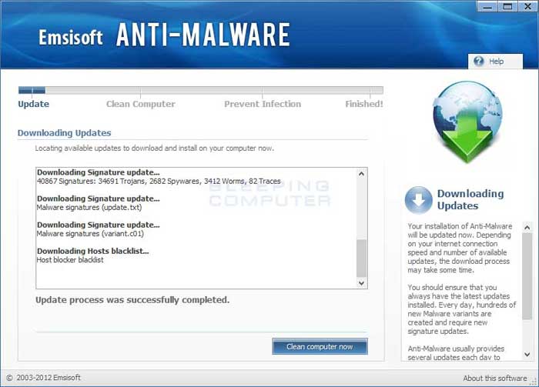Click the window resize grip corner
Screen dimensions: 539x387
pos(534,382)
